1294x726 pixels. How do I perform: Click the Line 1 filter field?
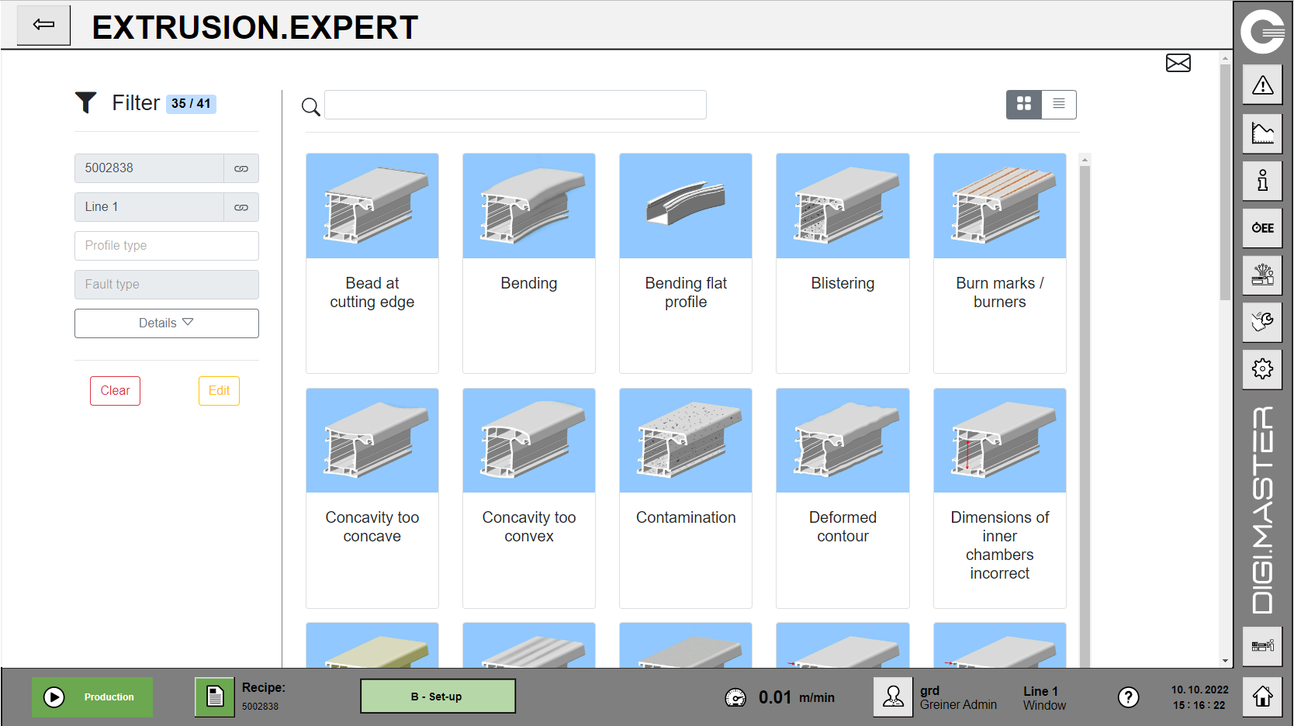point(149,207)
